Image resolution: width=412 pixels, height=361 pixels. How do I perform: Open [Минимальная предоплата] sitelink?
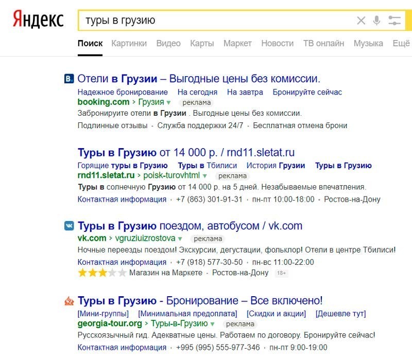[x=187, y=314]
